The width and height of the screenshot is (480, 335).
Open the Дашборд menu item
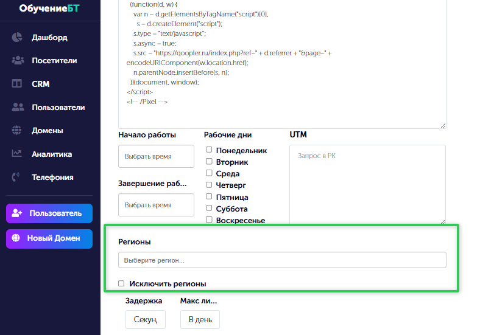49,37
